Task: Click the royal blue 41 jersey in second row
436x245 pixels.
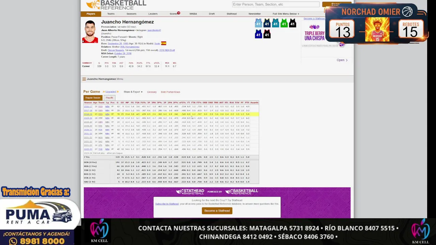Action: (x=258, y=34)
